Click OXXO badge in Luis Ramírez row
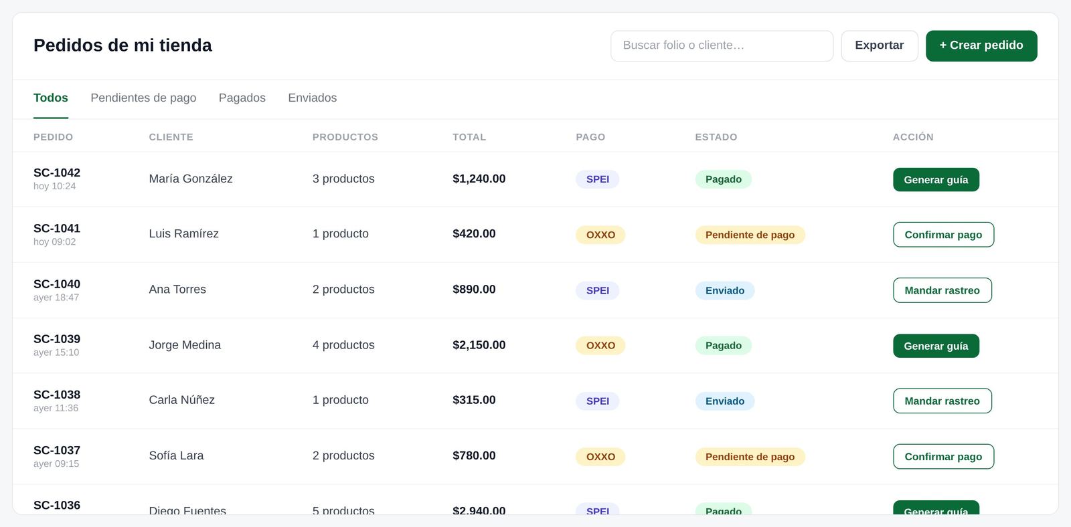Screen dimensions: 1071x527 point(600,235)
